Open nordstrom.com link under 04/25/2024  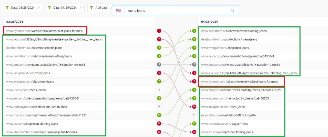(x=234, y=31)
